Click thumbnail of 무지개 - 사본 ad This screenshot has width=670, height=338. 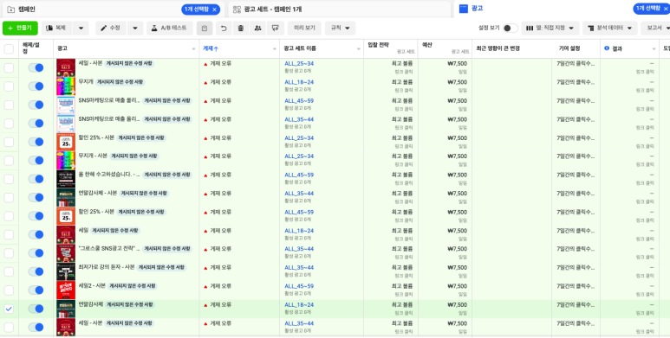tap(66, 160)
